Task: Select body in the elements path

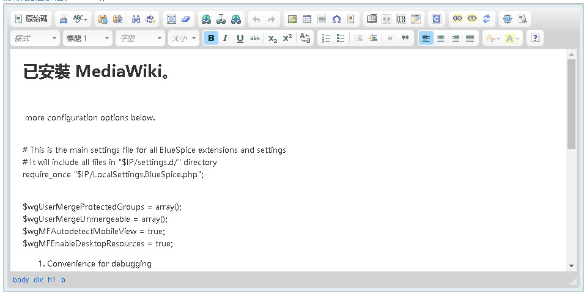Action: [x=21, y=280]
